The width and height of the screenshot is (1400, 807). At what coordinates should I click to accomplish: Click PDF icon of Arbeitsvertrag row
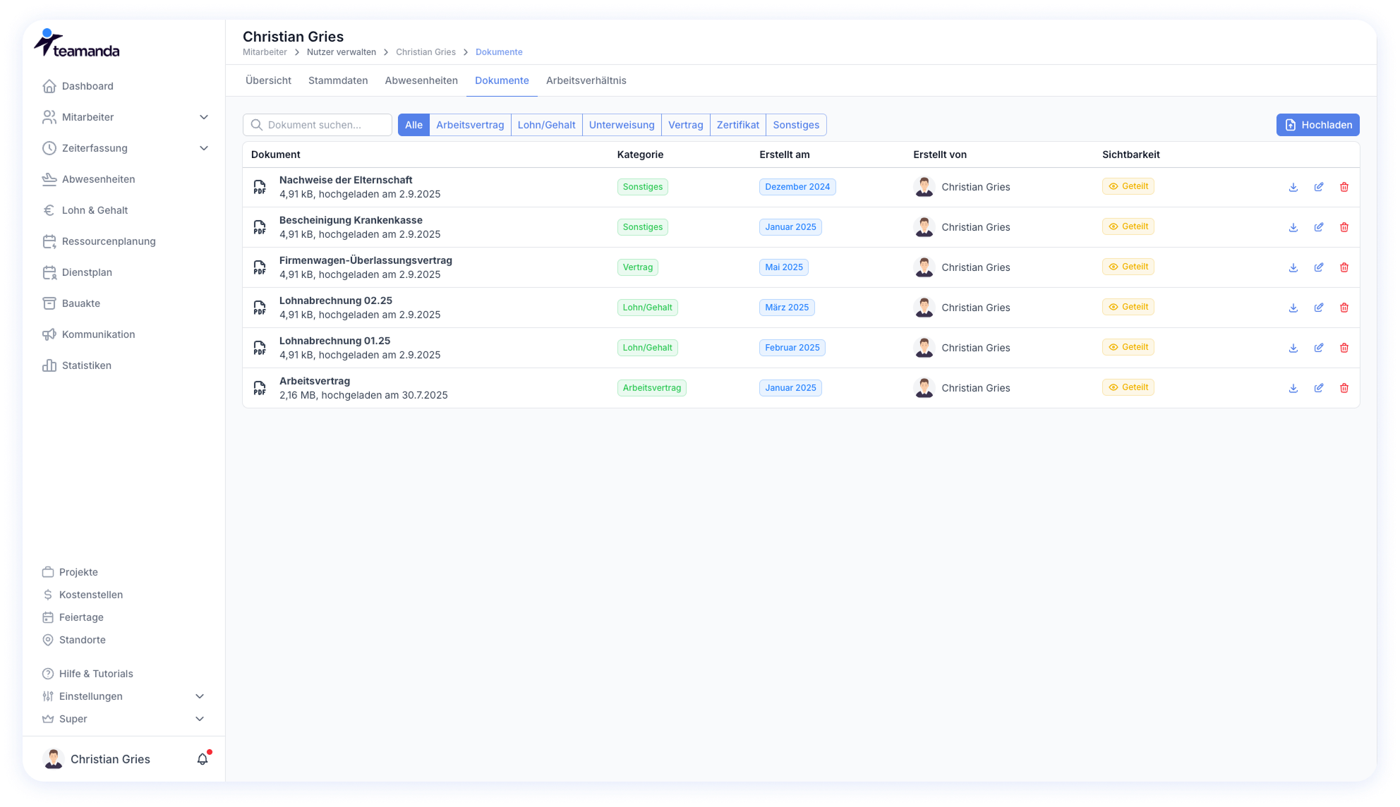[x=260, y=388]
